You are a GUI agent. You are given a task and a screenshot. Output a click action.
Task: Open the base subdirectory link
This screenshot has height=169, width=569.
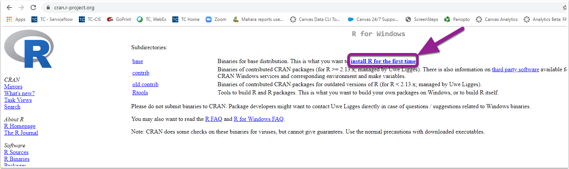138,61
